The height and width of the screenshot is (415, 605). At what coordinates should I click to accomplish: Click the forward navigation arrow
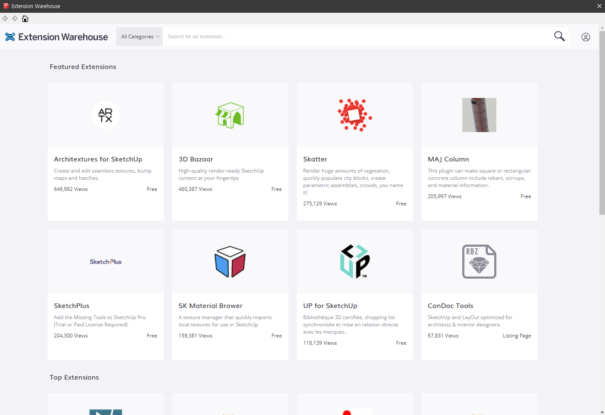pyautogui.click(x=15, y=18)
